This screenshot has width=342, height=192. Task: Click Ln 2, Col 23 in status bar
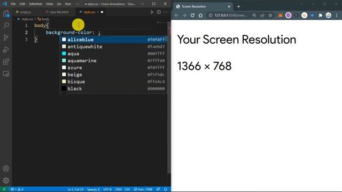pyautogui.click(x=75, y=189)
